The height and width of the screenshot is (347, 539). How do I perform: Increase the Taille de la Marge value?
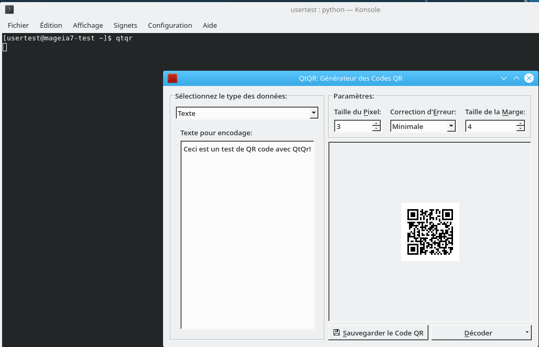[521, 123]
